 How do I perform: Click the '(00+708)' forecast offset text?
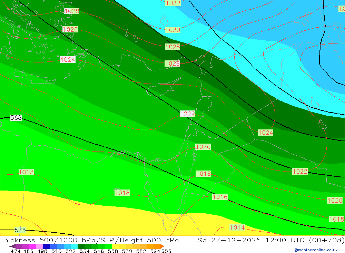coord(327,240)
